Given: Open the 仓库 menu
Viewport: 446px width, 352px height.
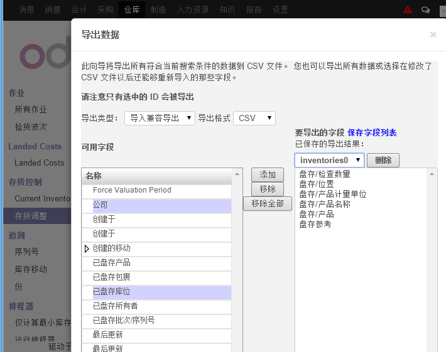Looking at the screenshot, I should (132, 9).
